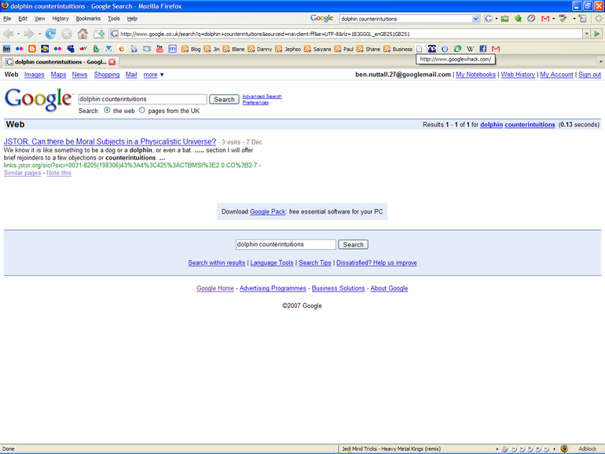Click the music player note icon in status bar
This screenshot has width=605, height=454.
[504, 449]
